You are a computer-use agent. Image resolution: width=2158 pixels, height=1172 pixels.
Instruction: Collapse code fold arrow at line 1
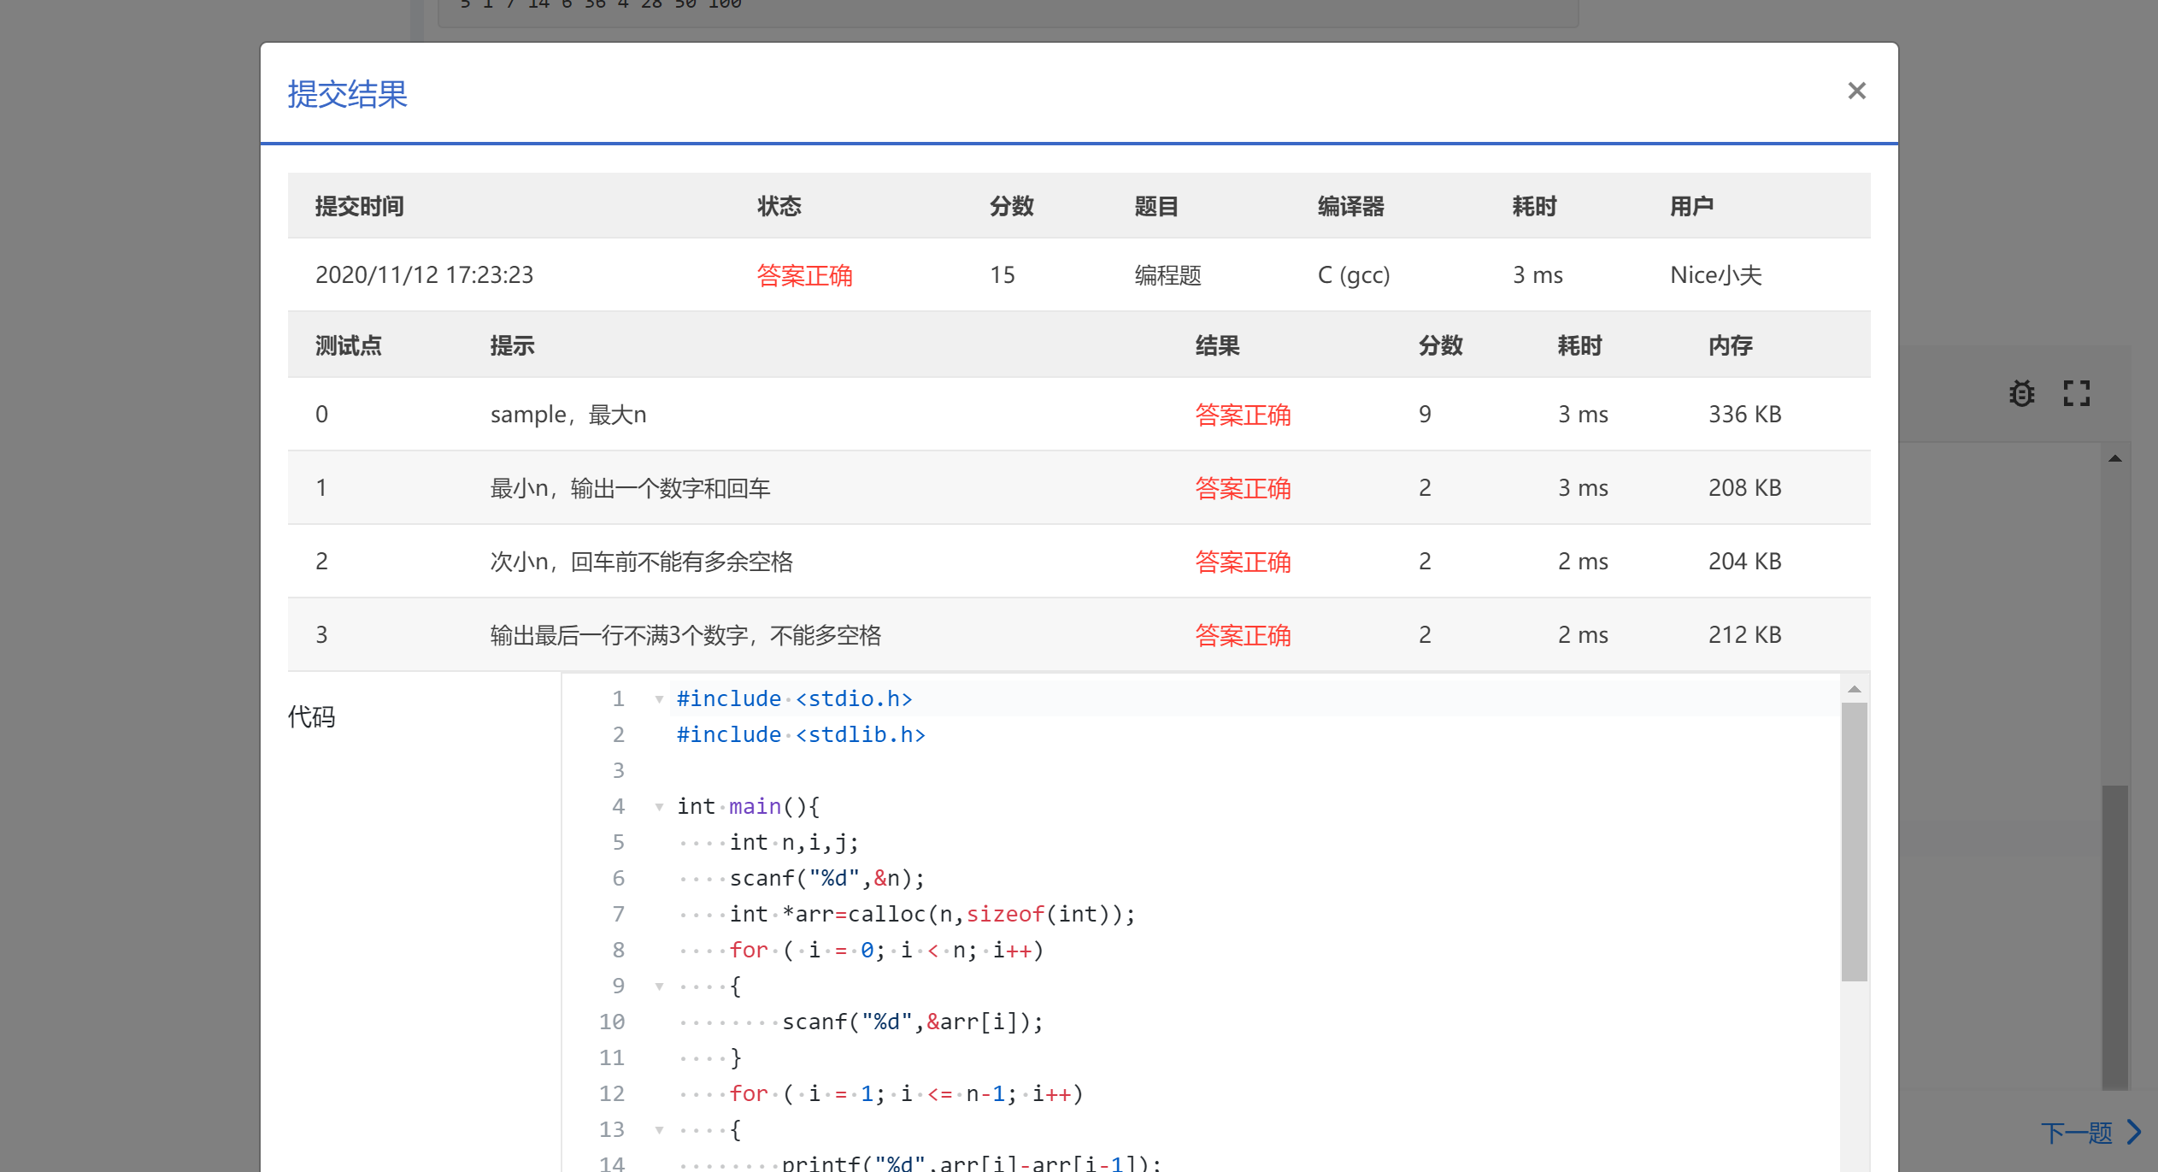click(x=659, y=699)
